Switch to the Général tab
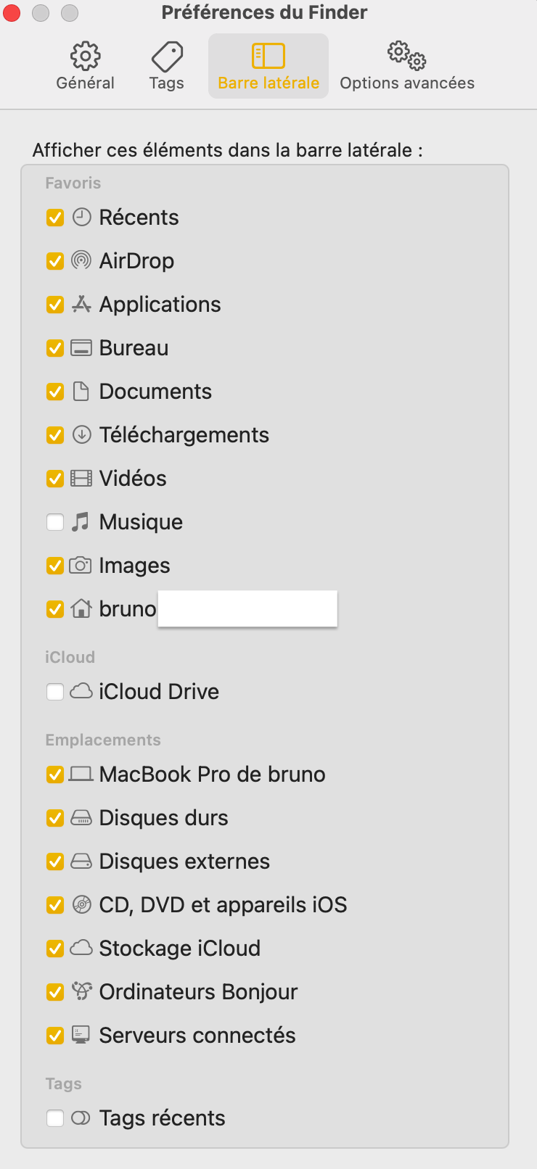 [86, 66]
